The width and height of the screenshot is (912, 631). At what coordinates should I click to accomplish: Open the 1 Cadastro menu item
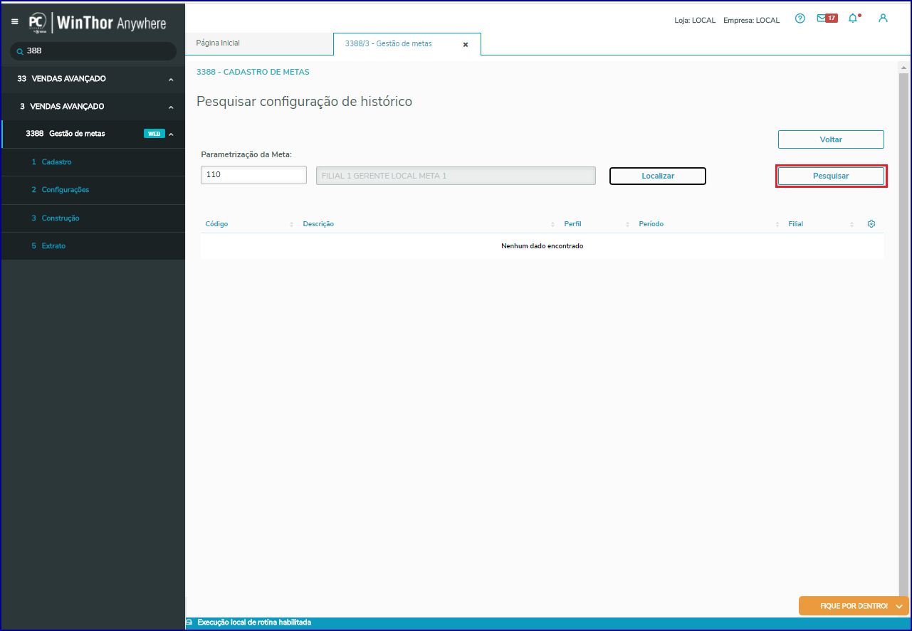[x=93, y=162]
